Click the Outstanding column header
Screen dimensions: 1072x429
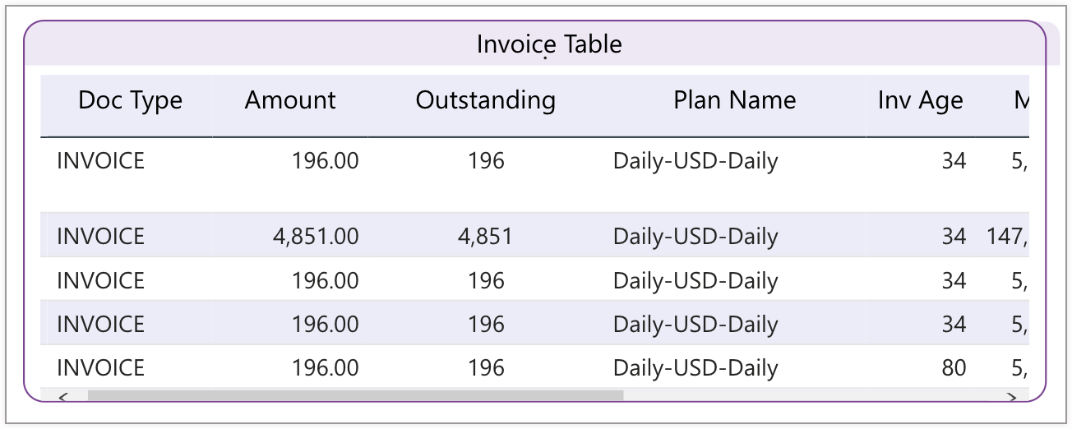pyautogui.click(x=486, y=100)
